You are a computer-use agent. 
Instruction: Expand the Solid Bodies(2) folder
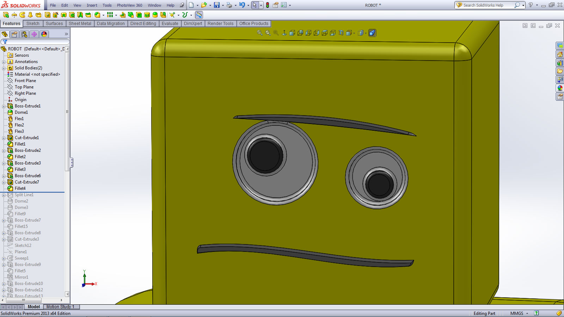coord(4,68)
